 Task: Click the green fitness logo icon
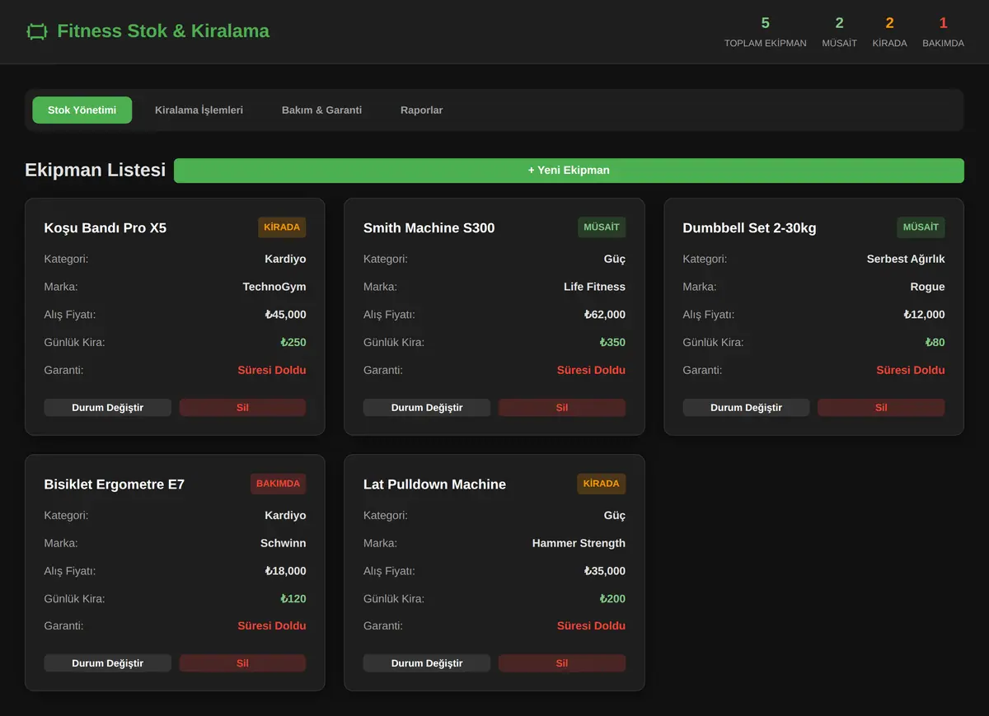pyautogui.click(x=36, y=31)
